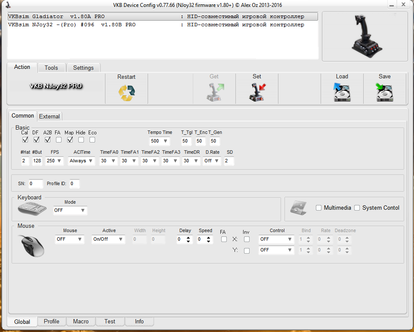Open the Tempo Time dropdown
Screen dimensions: 414x332
159,141
